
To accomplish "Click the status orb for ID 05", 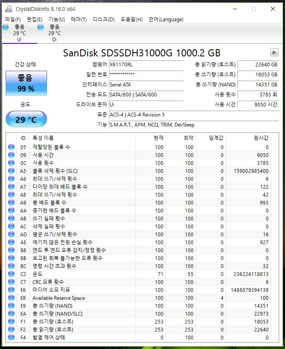I will pyautogui.click(x=11, y=147).
